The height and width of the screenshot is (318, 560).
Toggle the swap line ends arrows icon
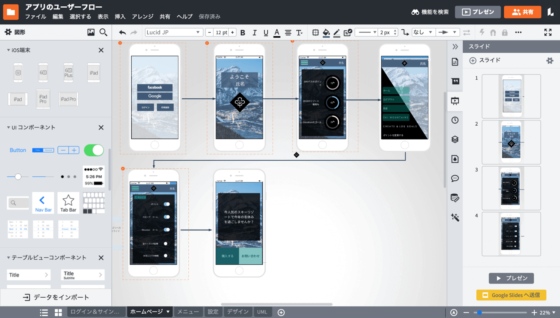click(467, 32)
